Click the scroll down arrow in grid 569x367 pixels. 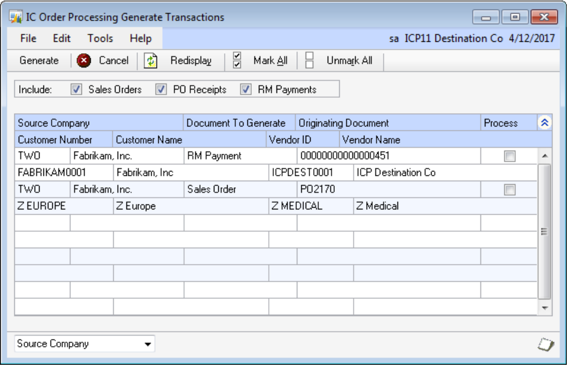tap(544, 308)
